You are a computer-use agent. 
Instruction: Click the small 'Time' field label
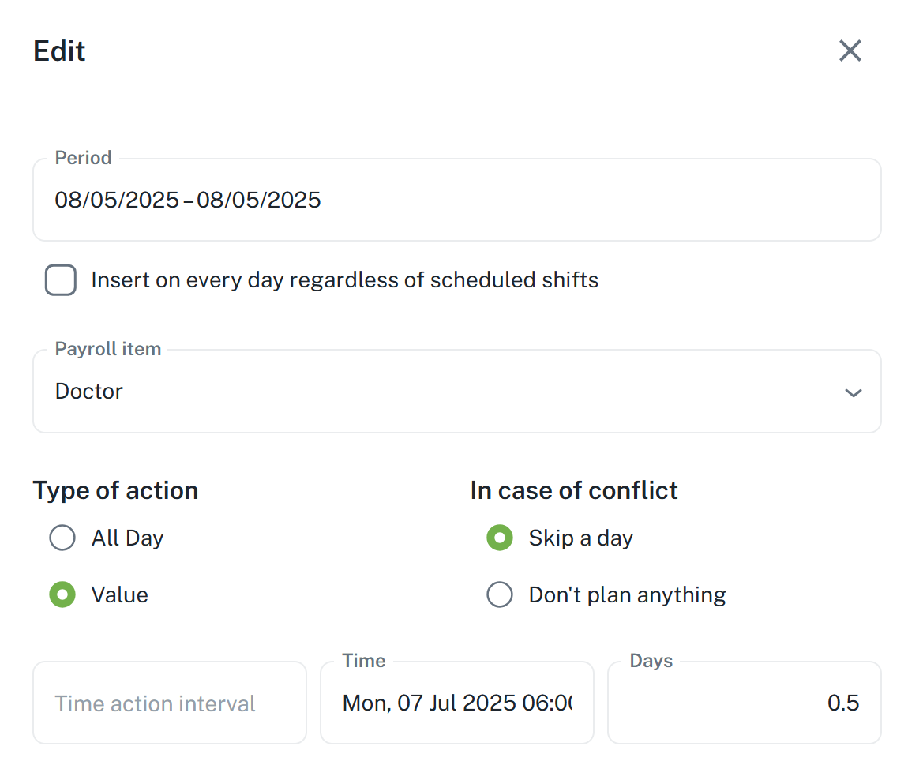pos(363,661)
